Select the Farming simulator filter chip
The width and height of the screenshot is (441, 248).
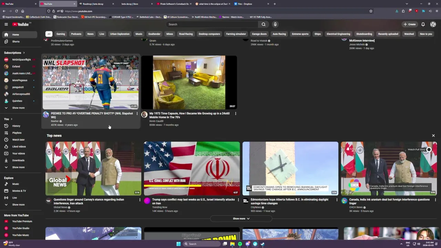pos(236,34)
